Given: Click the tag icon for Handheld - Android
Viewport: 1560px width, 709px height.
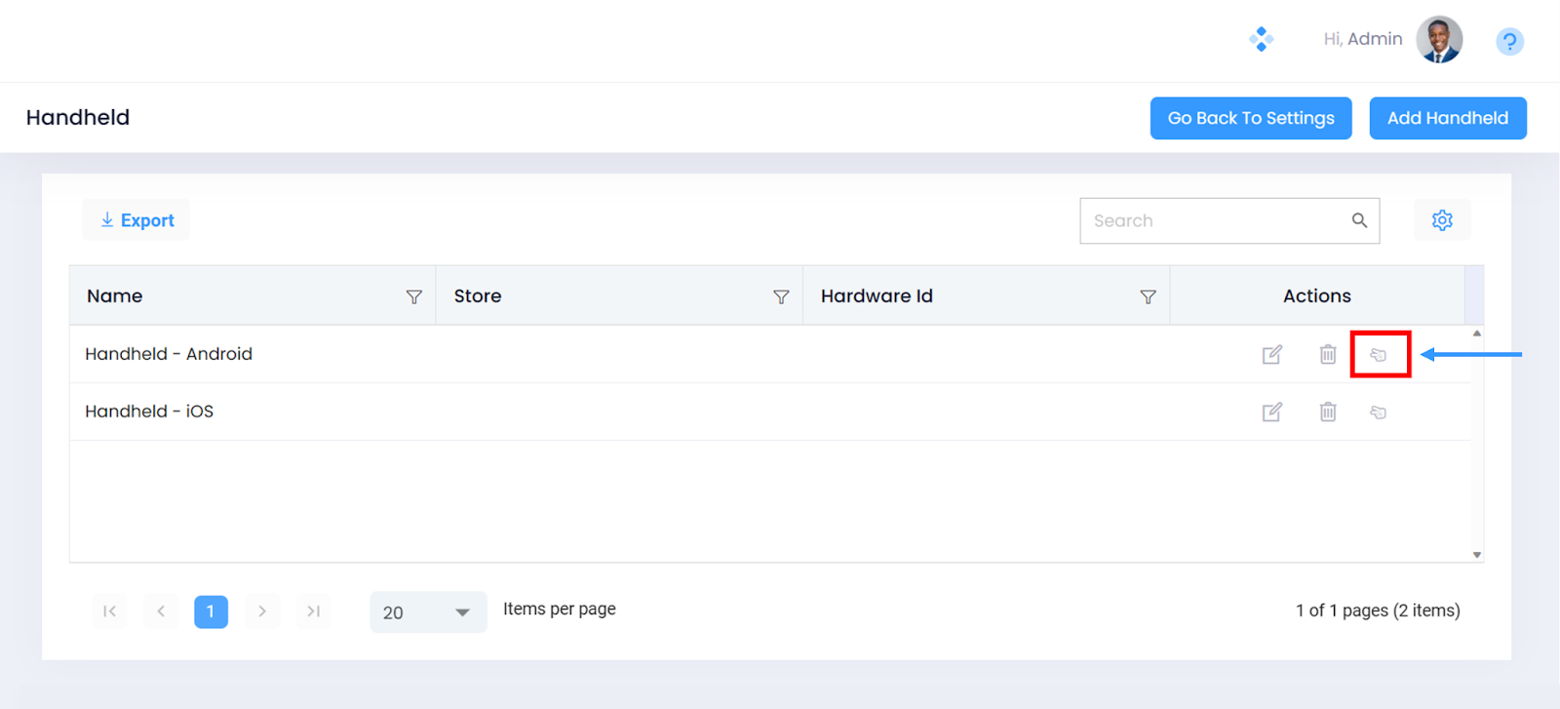Looking at the screenshot, I should point(1378,355).
